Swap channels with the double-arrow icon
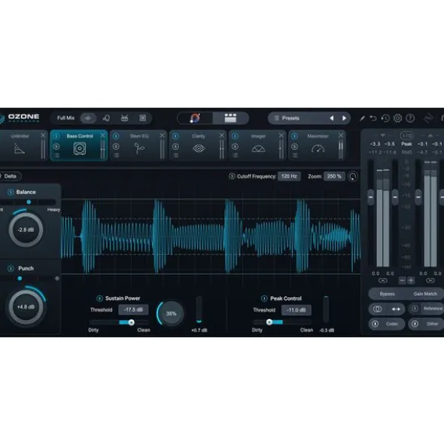Screen dimensions: 444x445 point(396,309)
